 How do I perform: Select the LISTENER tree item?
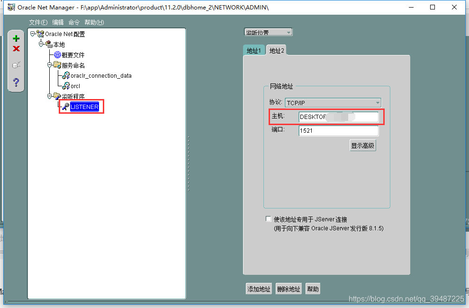click(85, 107)
